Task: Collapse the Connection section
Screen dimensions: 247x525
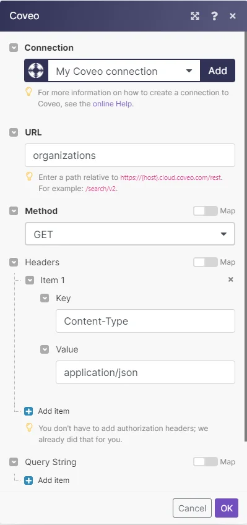Action: pos(14,48)
